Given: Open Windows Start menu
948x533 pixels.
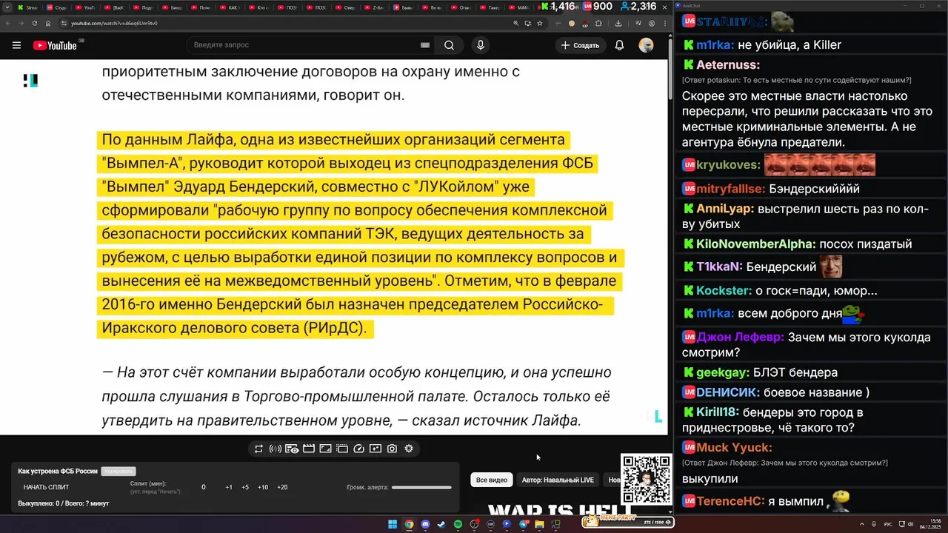Looking at the screenshot, I should pos(393,524).
